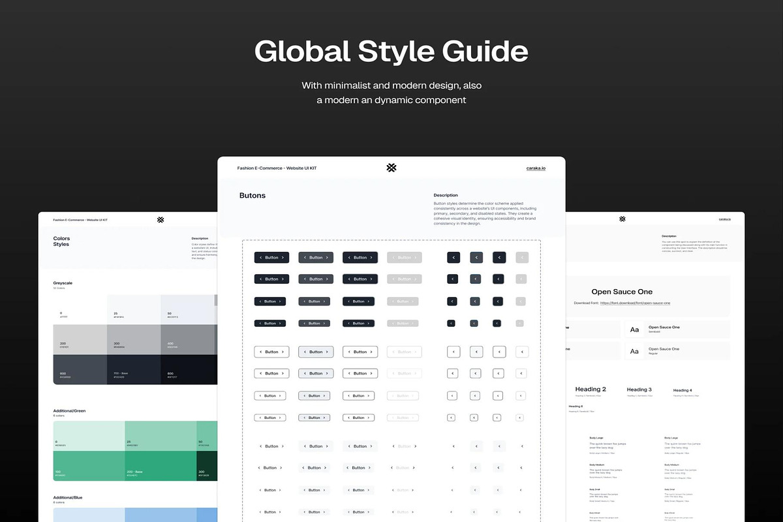Open the caraka.io link
The height and width of the screenshot is (522, 783).
click(x=535, y=168)
